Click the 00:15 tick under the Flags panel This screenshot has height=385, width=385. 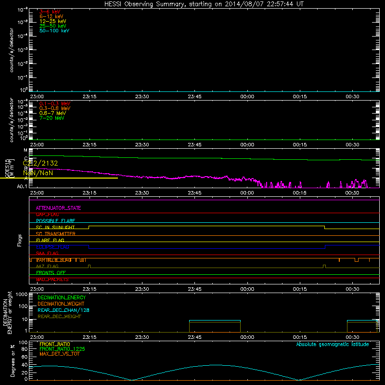tap(300, 289)
